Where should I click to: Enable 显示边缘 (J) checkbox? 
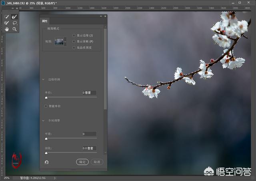tap(74, 36)
